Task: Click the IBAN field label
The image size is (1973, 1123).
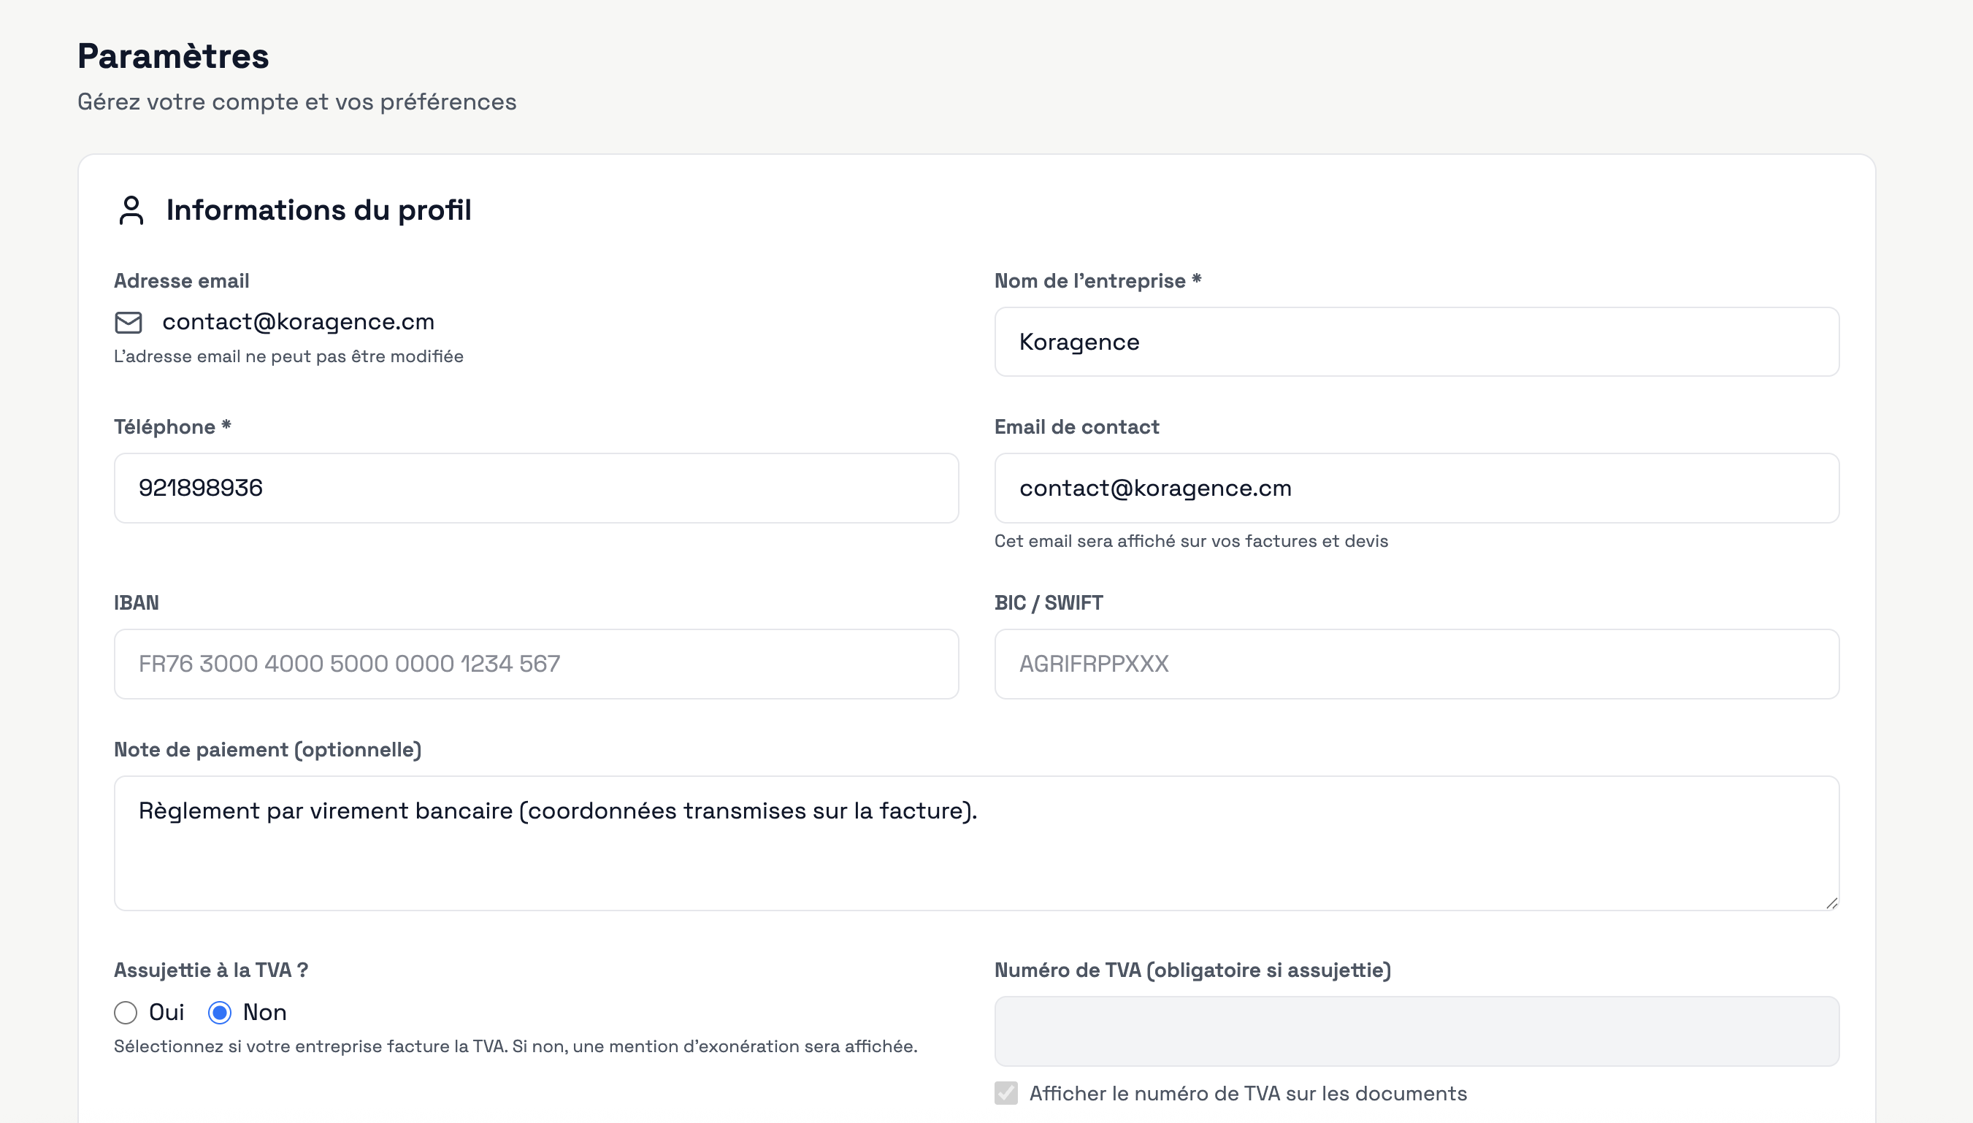Action: [x=137, y=602]
